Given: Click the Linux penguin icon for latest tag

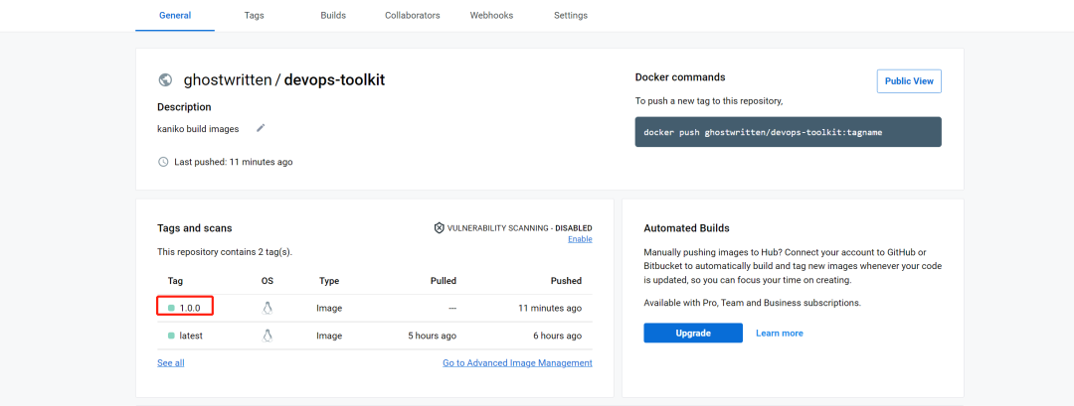Looking at the screenshot, I should 268,336.
